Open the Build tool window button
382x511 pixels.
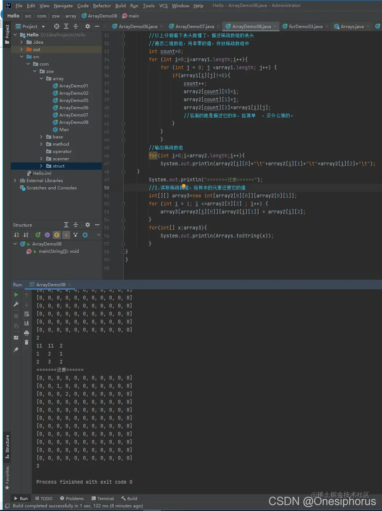[x=129, y=498]
